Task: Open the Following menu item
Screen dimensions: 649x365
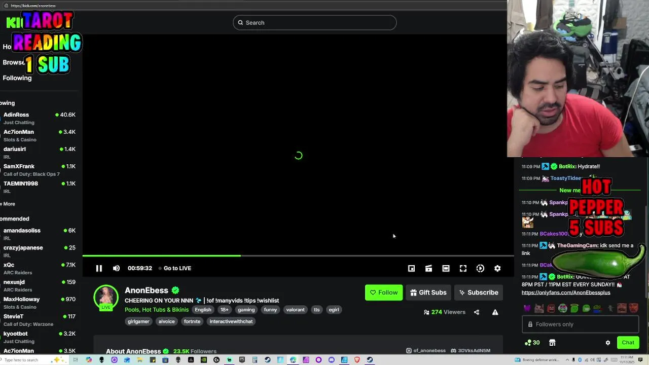Action: pyautogui.click(x=17, y=78)
